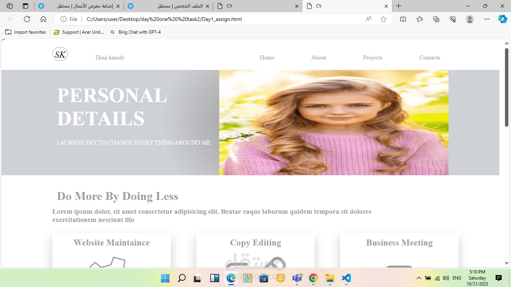Add this page to favorites star
511x287 pixels.
383,19
